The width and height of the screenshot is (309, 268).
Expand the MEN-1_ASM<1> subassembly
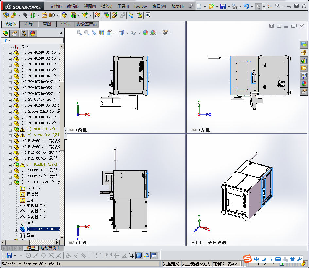10,130
